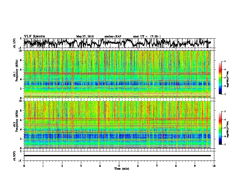The image size is (241, 186).
Task: Click time axis tick label "10"
Action: point(214,166)
